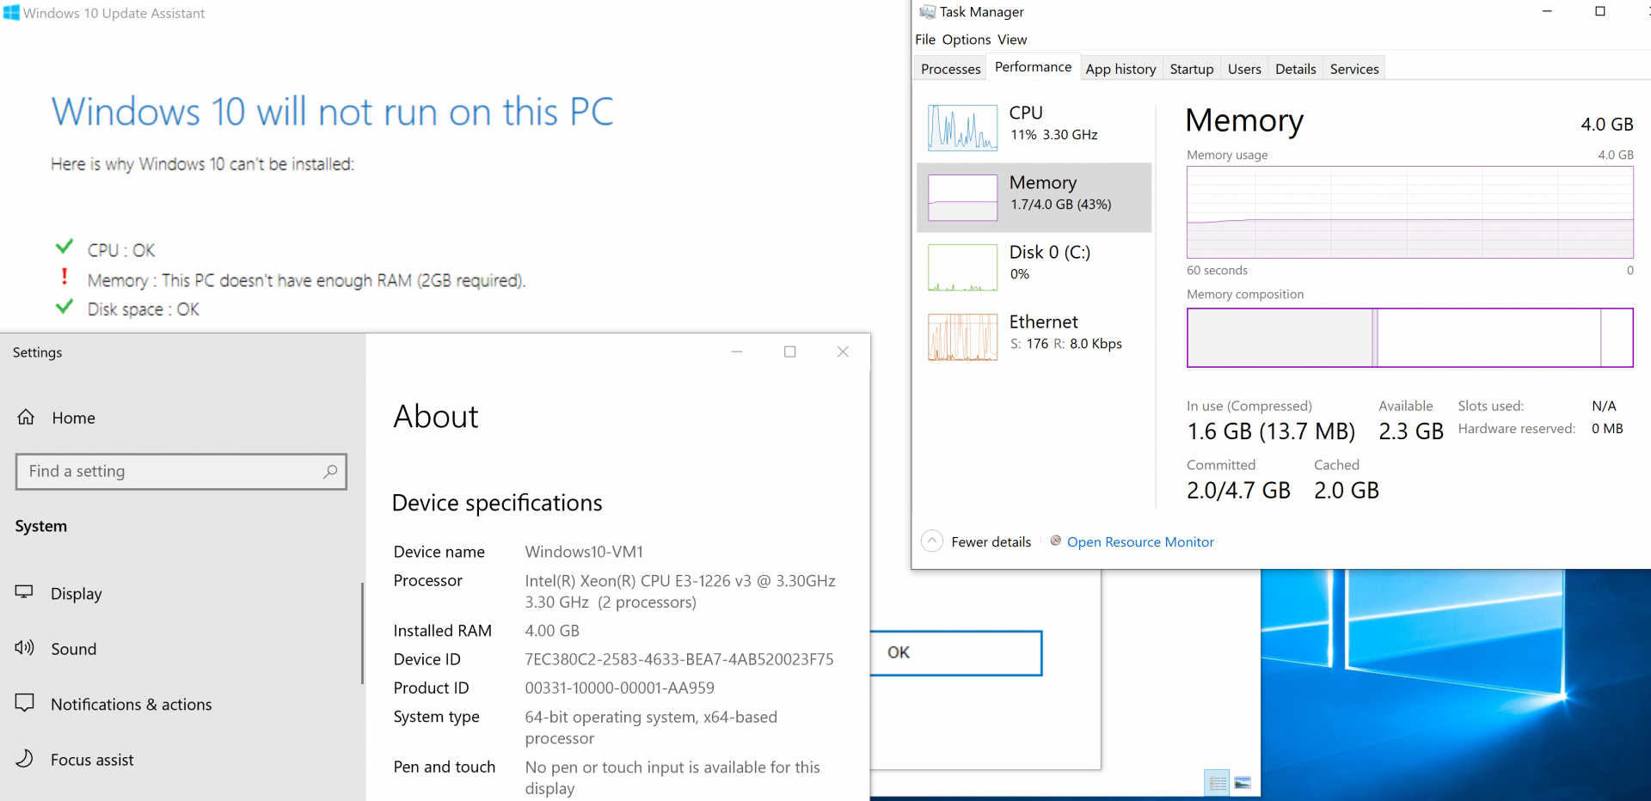Select the details list view icon

point(1218,783)
